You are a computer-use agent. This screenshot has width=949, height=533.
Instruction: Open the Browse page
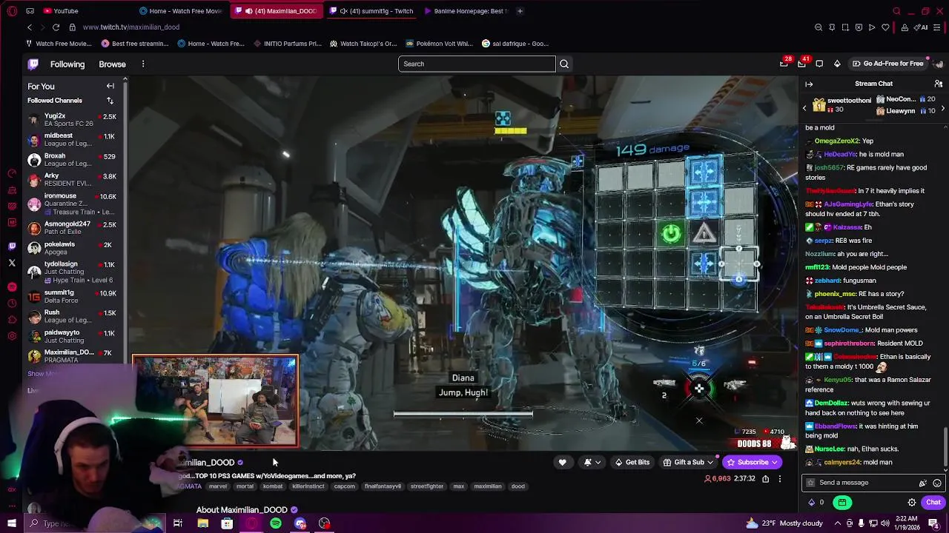click(113, 64)
